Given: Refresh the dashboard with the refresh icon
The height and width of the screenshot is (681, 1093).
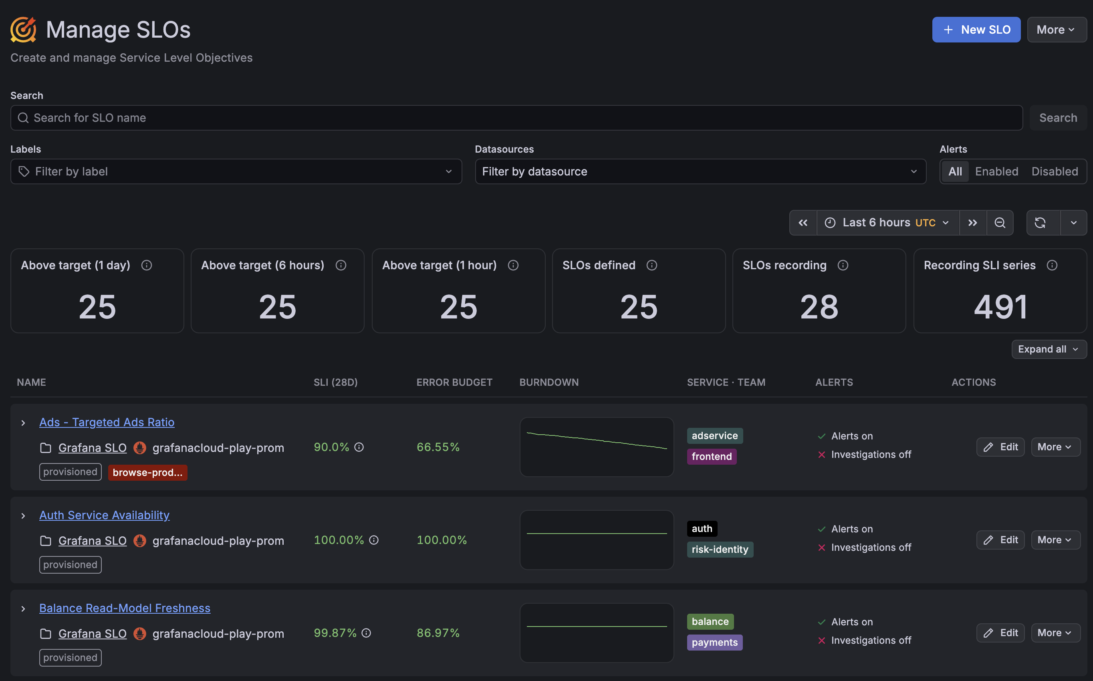Looking at the screenshot, I should click(1040, 222).
